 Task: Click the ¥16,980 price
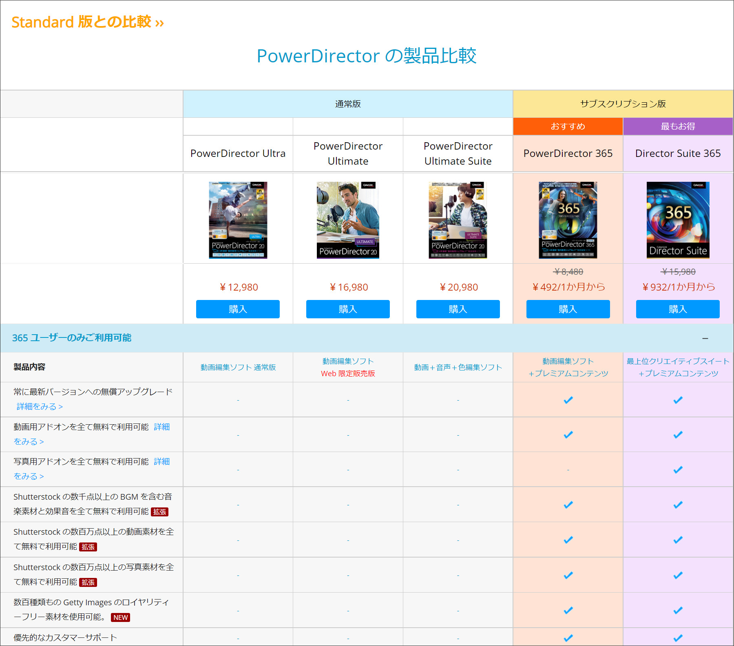tap(349, 287)
